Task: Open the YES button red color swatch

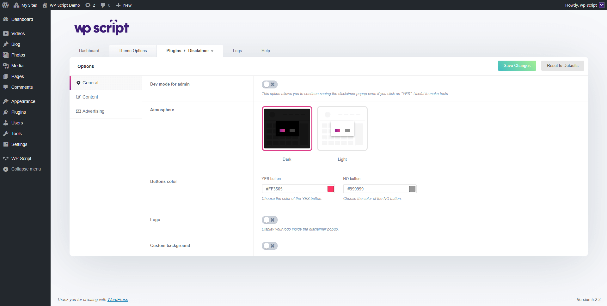Action: (x=331, y=189)
